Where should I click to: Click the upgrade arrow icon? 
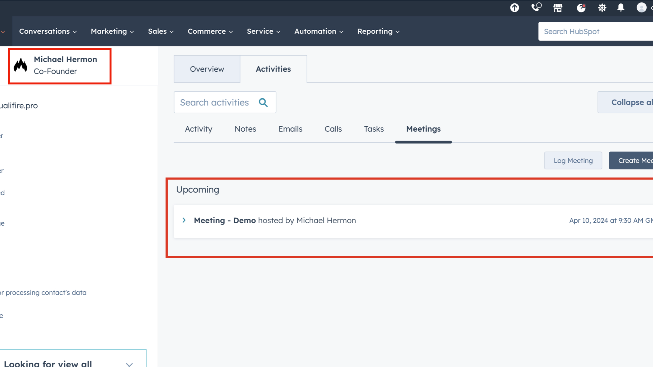(x=514, y=8)
